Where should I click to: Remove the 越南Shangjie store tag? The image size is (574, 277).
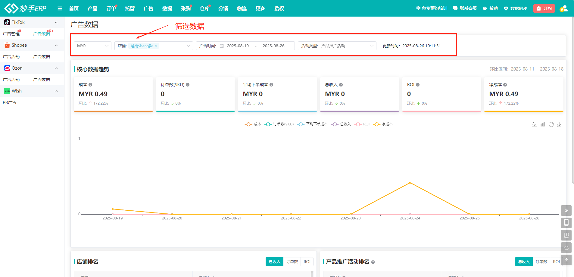[x=156, y=46]
